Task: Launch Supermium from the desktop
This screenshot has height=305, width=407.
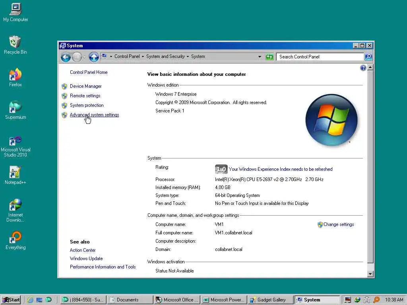Action: [x=16, y=110]
